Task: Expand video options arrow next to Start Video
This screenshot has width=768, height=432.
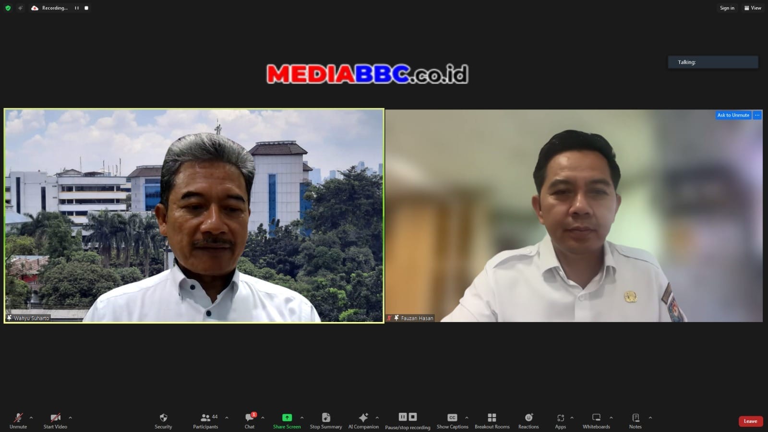Action: coord(70,418)
